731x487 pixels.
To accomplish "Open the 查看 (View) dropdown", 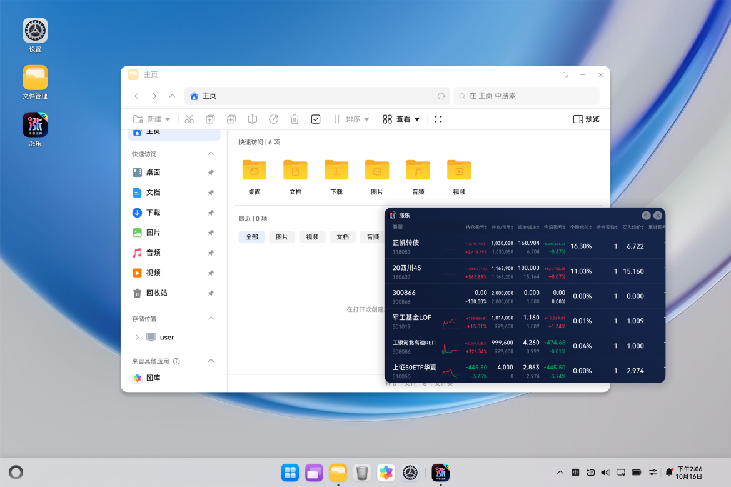I will tap(401, 119).
